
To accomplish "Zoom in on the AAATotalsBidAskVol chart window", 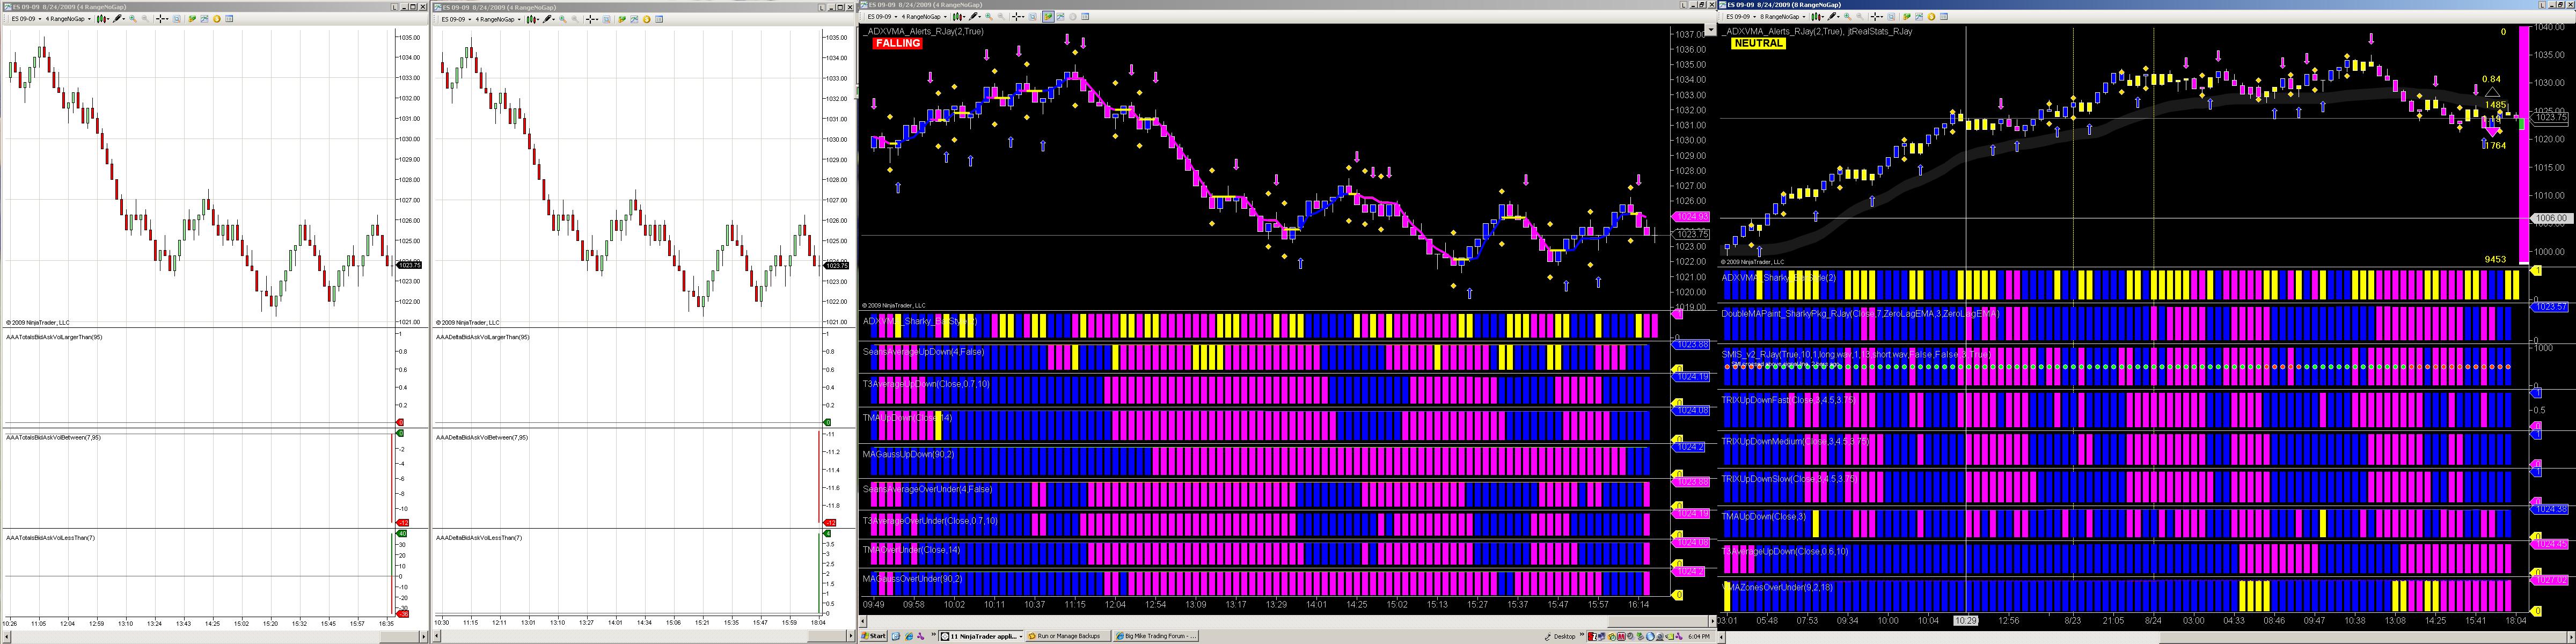I will pyautogui.click(x=133, y=19).
